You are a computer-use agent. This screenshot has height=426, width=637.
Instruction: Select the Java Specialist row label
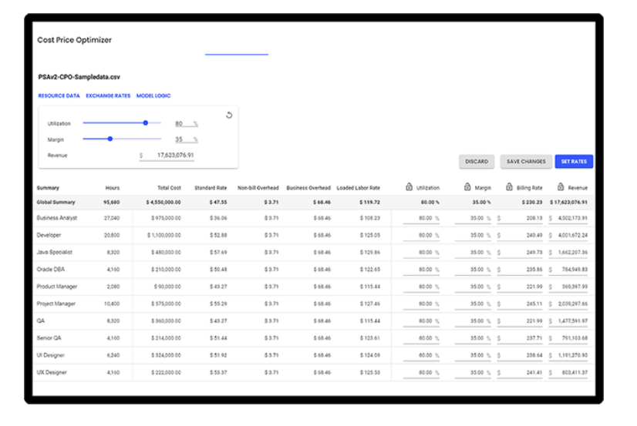55,252
